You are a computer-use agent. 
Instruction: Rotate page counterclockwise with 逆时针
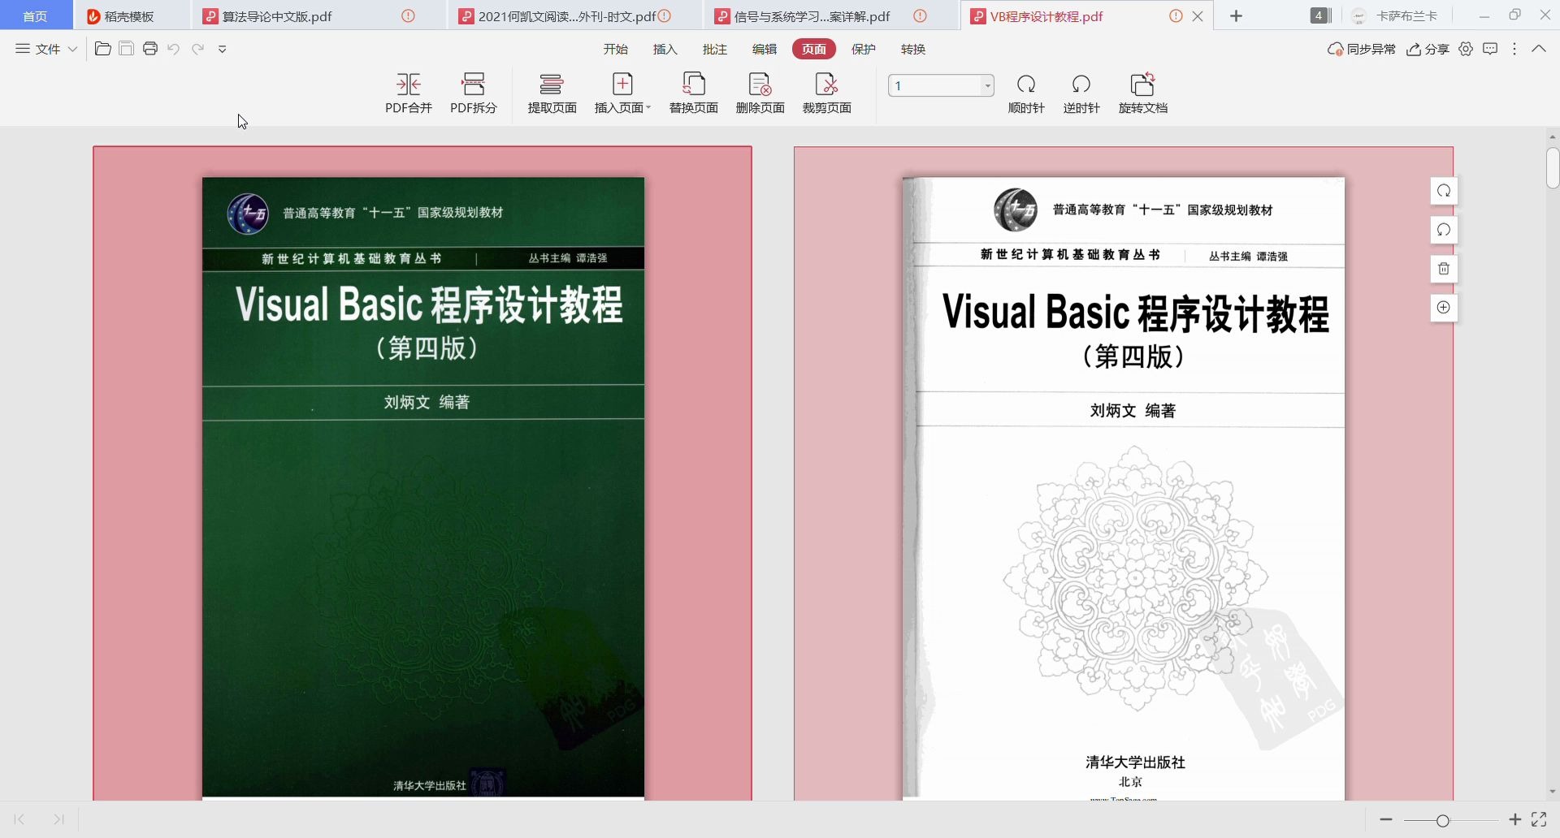(1081, 93)
